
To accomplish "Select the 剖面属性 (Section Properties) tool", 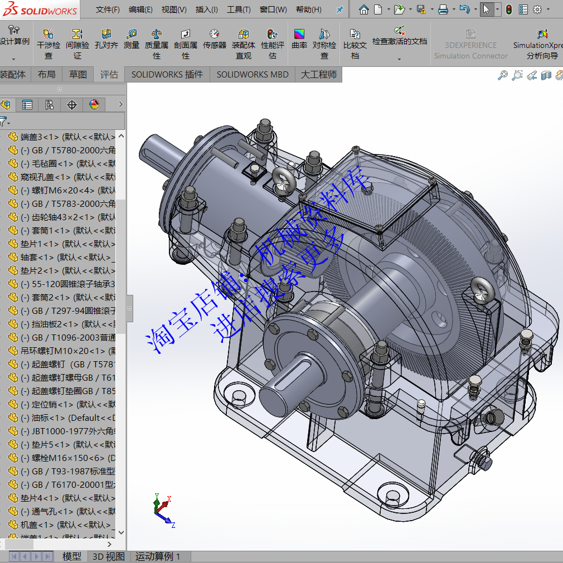I will pos(185,43).
